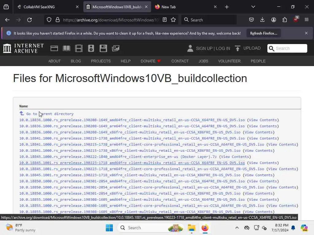The width and height of the screenshot is (314, 235).
Task: Close the New Tab tab
Action: tap(215, 7)
